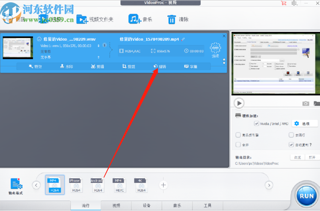Open the 字幕 (Subtitle) tool
Screen dimensions: 320x211
191,67
